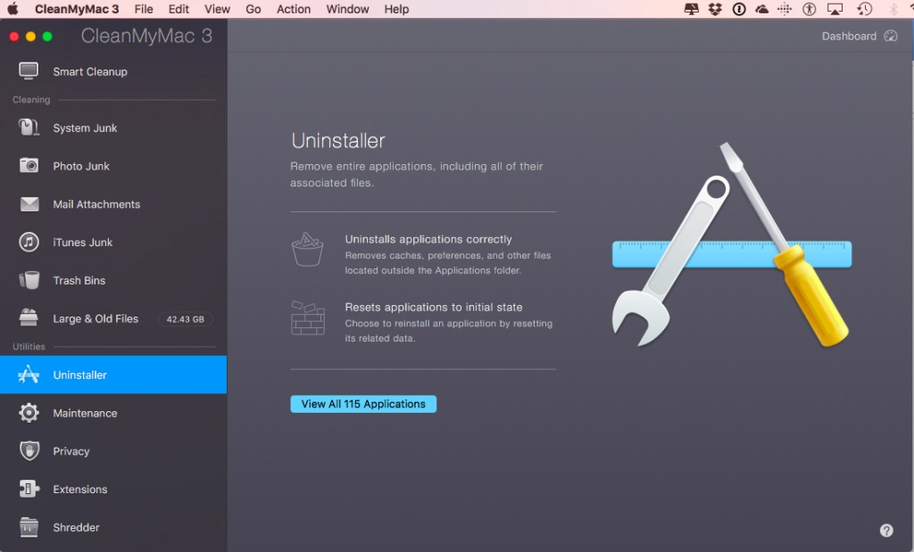The height and width of the screenshot is (552, 914).
Task: Select the Extensions puzzle piece icon
Action: click(x=29, y=489)
